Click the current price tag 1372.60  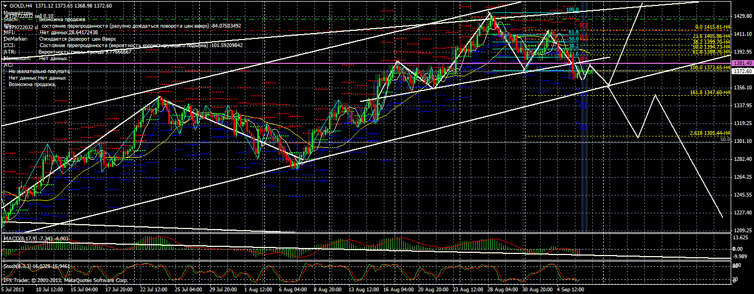743,71
